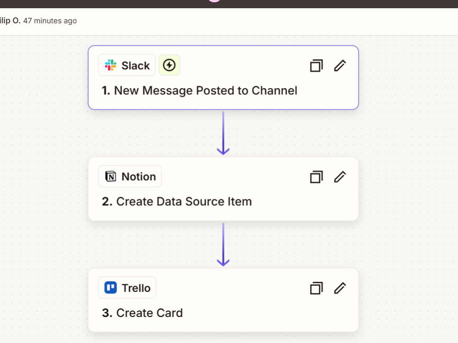Image resolution: width=458 pixels, height=343 pixels.
Task: Click the arrow between Notion and Trello
Action: 223,244
